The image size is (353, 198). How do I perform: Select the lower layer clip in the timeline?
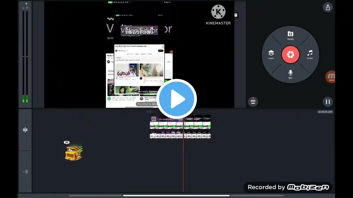[180, 135]
